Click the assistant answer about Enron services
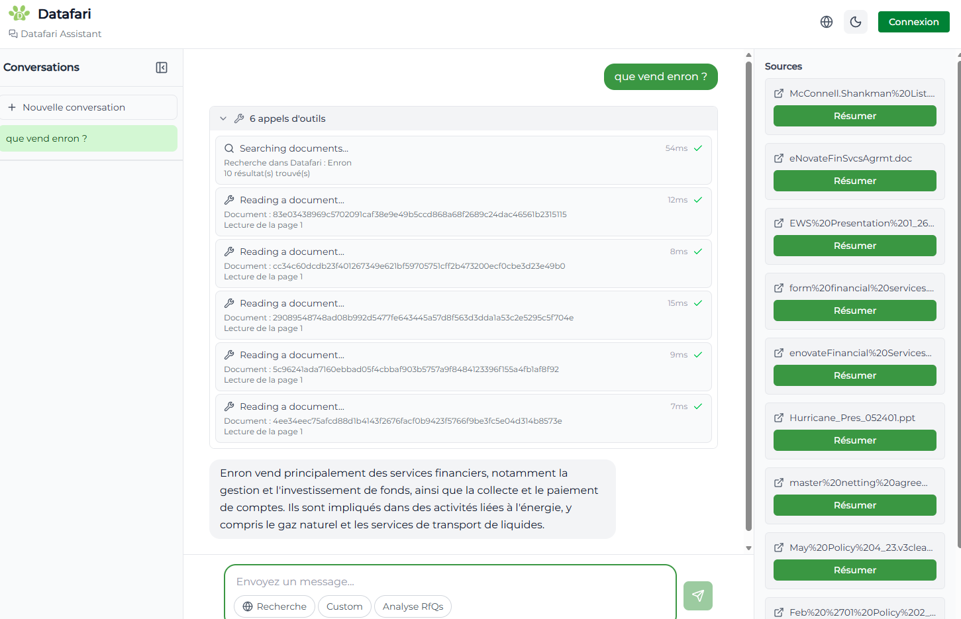Screen dimensions: 961x619 (412, 499)
